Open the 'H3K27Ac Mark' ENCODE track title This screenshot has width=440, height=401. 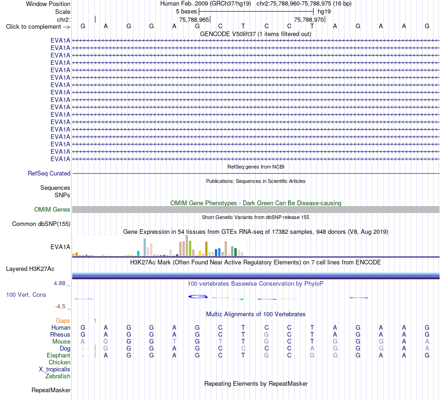(x=256, y=263)
